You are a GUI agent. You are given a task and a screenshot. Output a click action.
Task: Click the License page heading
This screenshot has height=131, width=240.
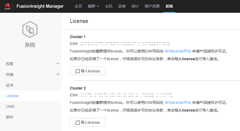pyautogui.click(x=79, y=21)
